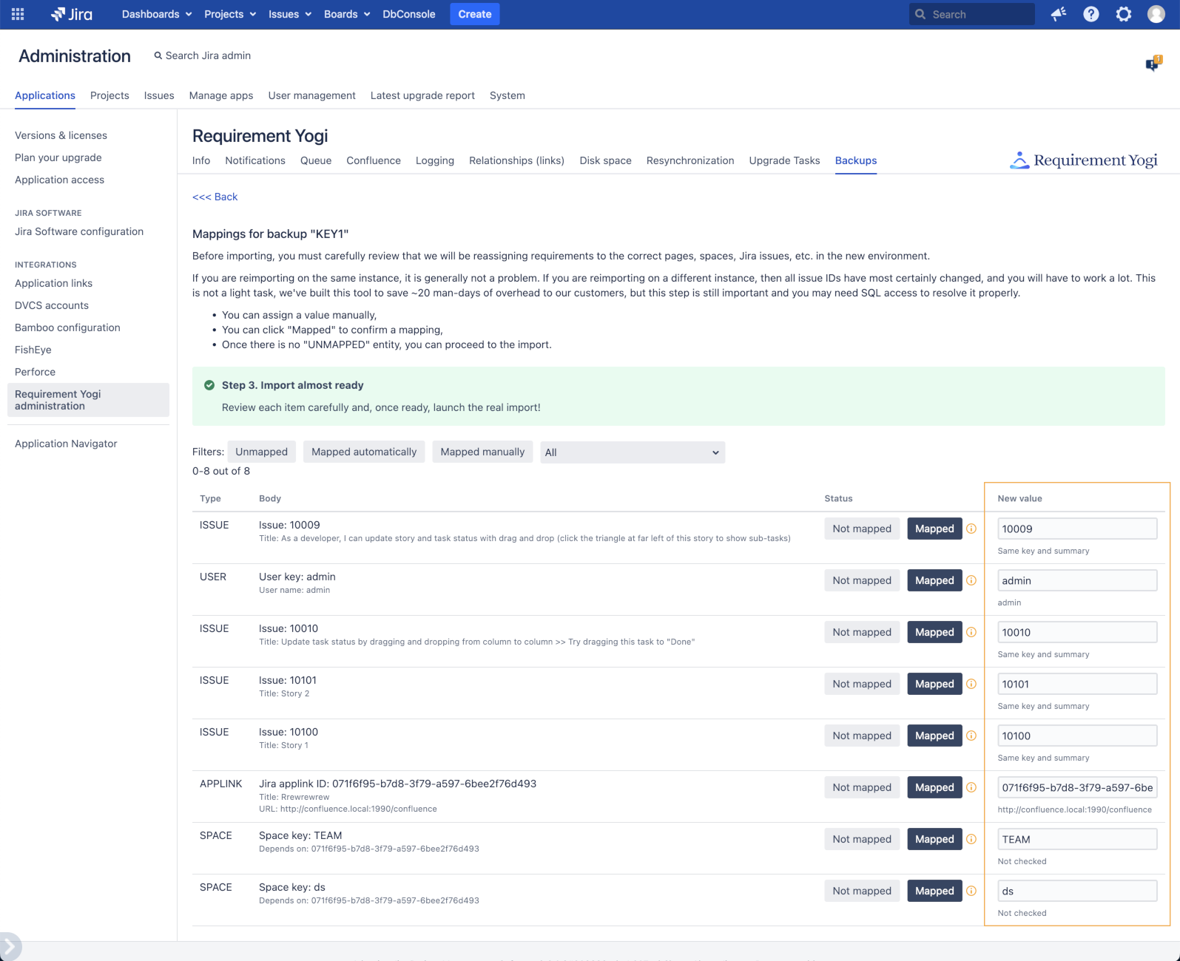Open the app switcher grid icon

[18, 14]
